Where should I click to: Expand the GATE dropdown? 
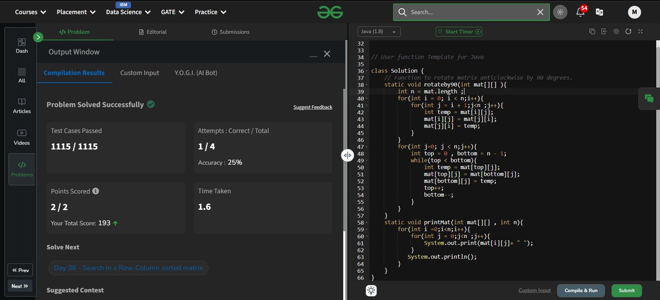pos(173,12)
